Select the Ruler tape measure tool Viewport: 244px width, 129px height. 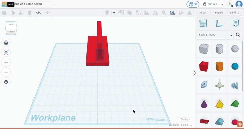pyautogui.click(x=172, y=13)
